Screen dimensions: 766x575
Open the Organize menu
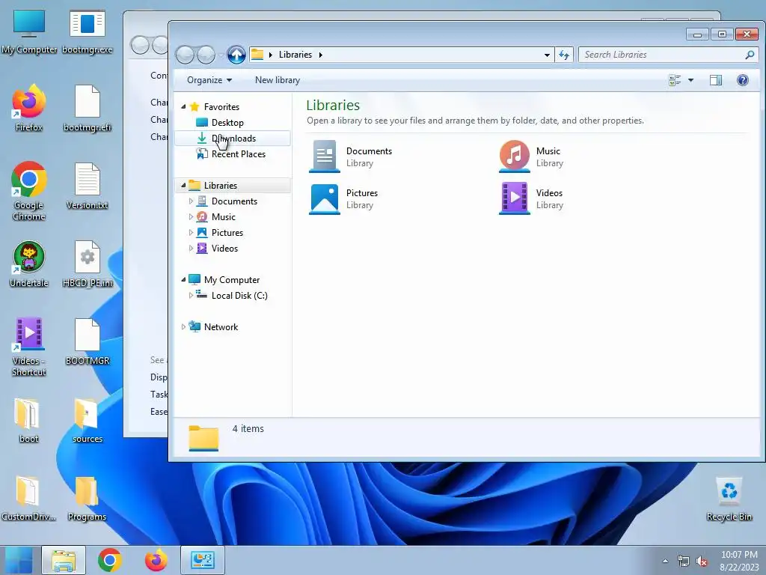click(x=209, y=80)
